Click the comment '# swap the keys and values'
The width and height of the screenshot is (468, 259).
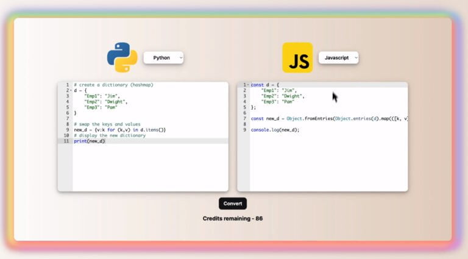point(107,124)
